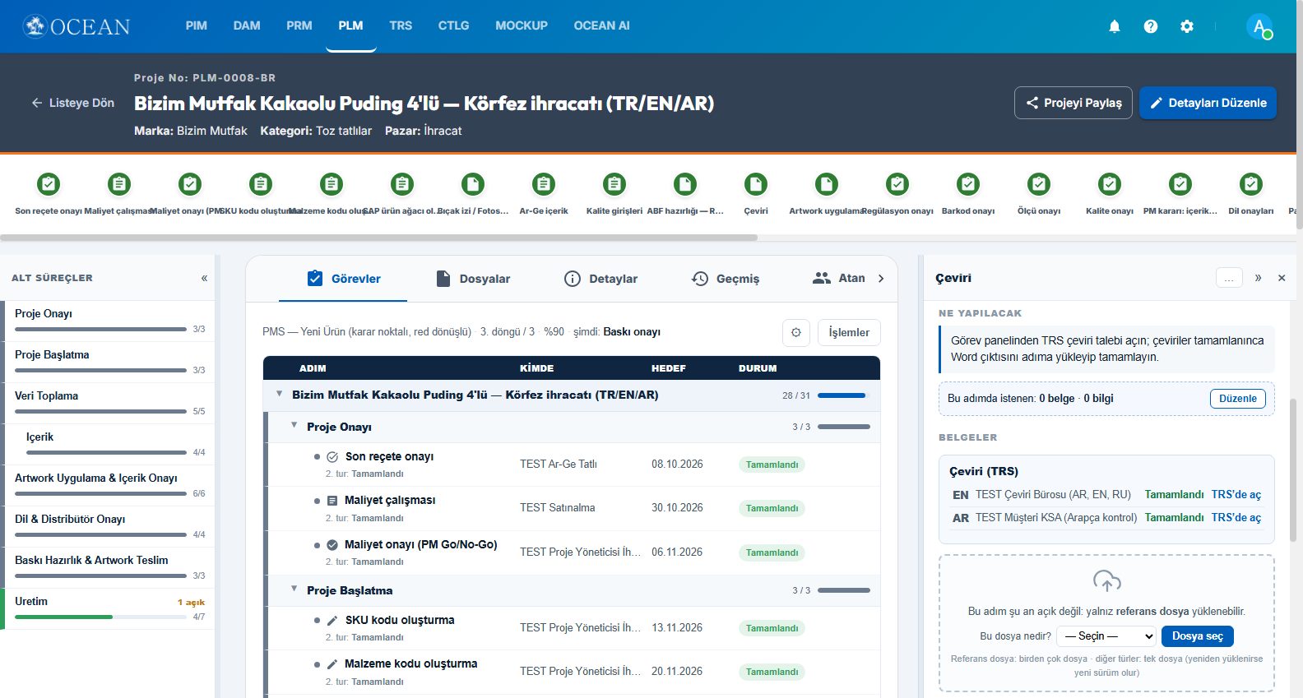
Task: Switch to the Detaylar tab
Action: click(601, 279)
